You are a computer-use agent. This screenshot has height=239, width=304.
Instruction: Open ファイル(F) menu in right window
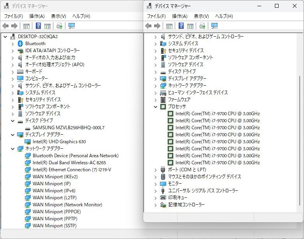(x=156, y=16)
